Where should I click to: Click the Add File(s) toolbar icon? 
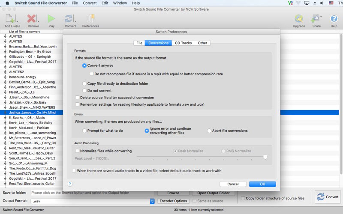[x=10, y=19]
